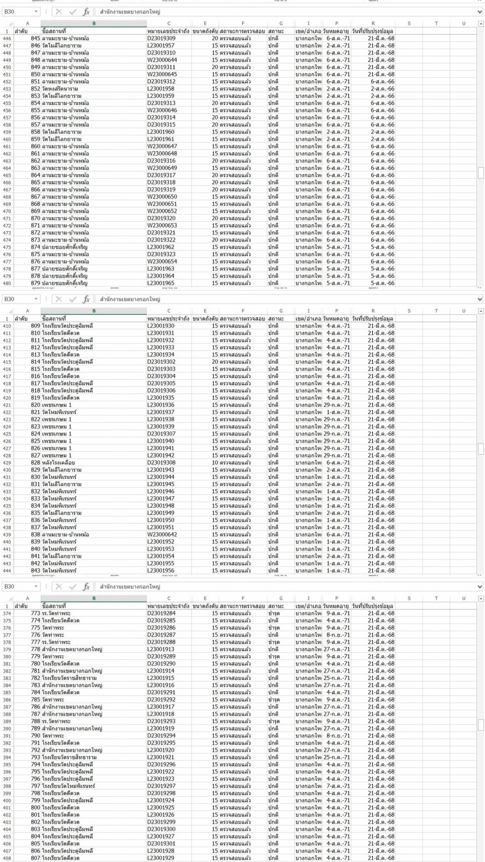This screenshot has height=862, width=485.
Task: Click the cancel X icon in top formula bar
Action: tap(59, 12)
